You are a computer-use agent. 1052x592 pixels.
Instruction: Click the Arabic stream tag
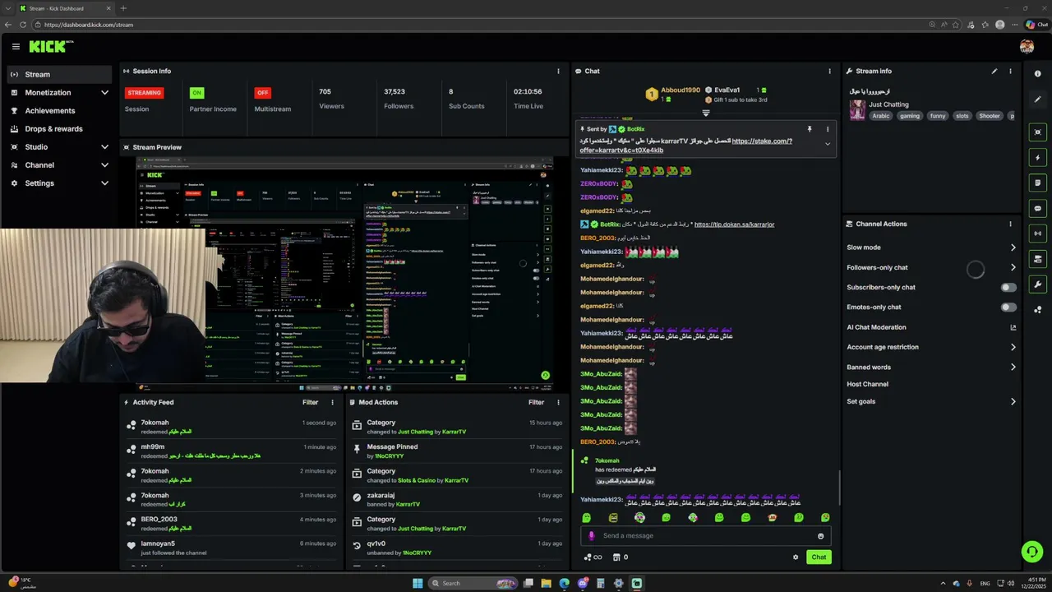[x=881, y=116]
